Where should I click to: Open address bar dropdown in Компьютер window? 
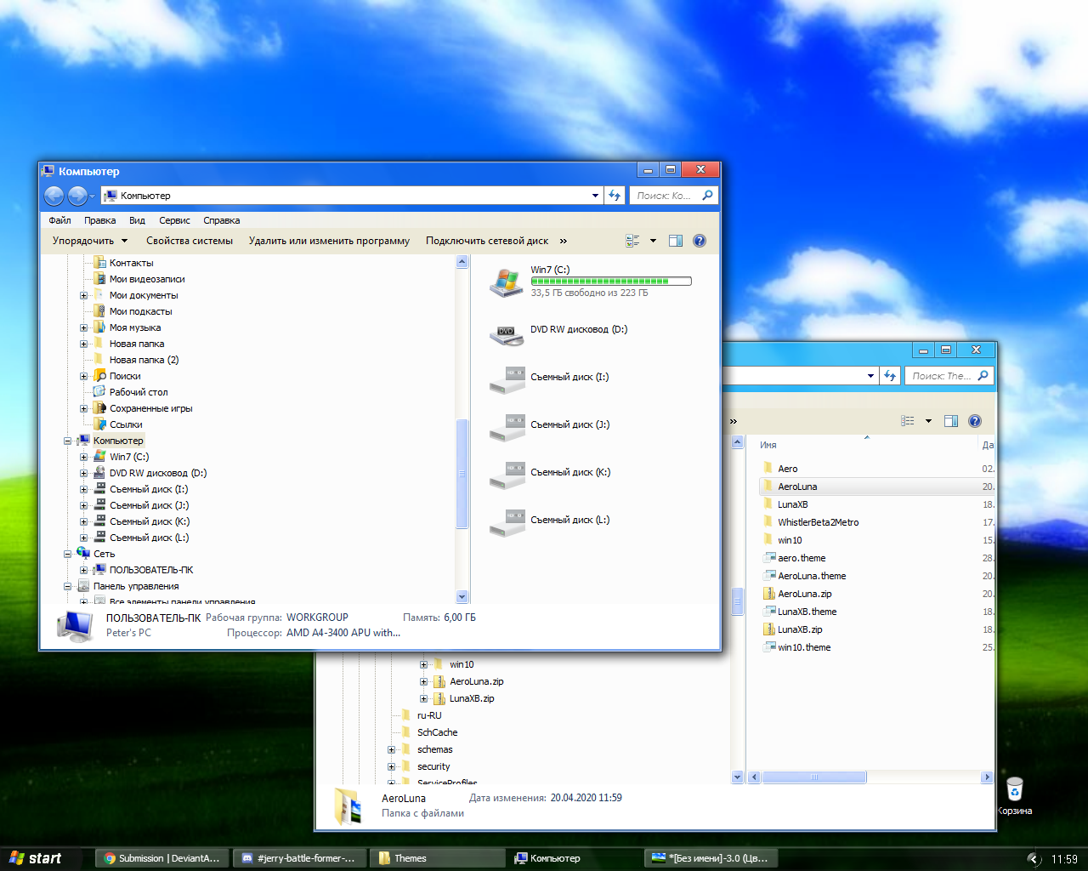(595, 196)
